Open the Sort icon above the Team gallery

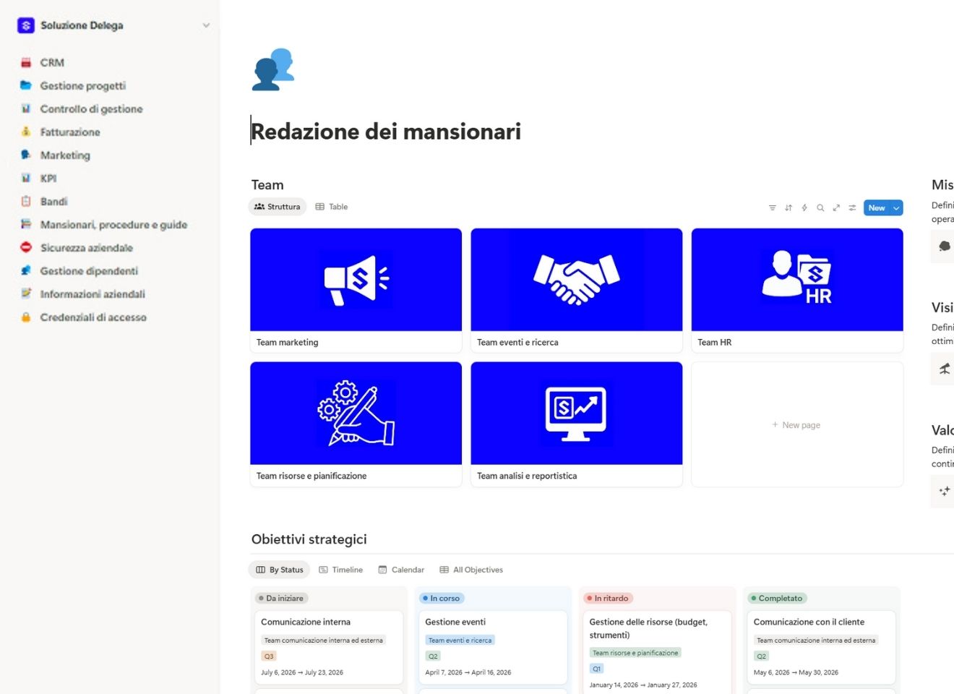788,207
